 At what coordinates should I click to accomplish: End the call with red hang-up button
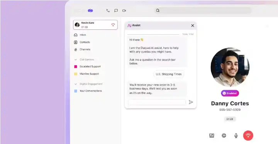tap(248, 136)
